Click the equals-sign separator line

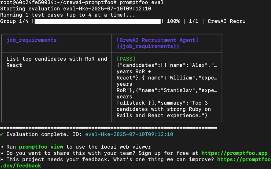tap(108, 128)
